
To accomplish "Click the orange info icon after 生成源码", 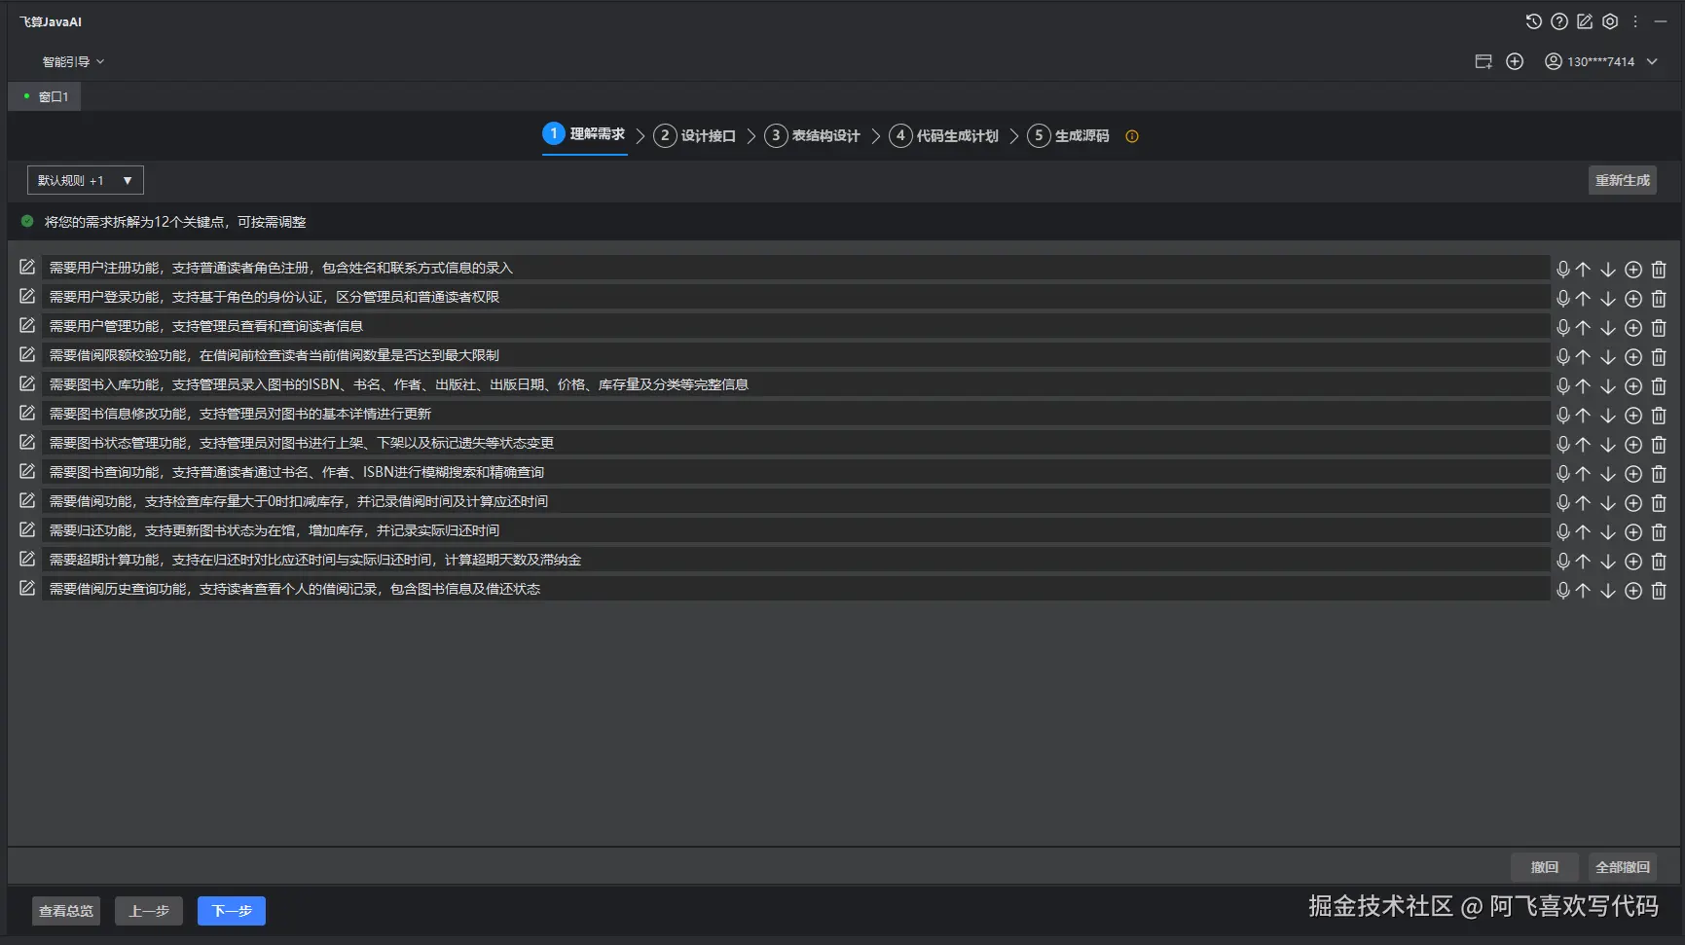I will click(1132, 136).
